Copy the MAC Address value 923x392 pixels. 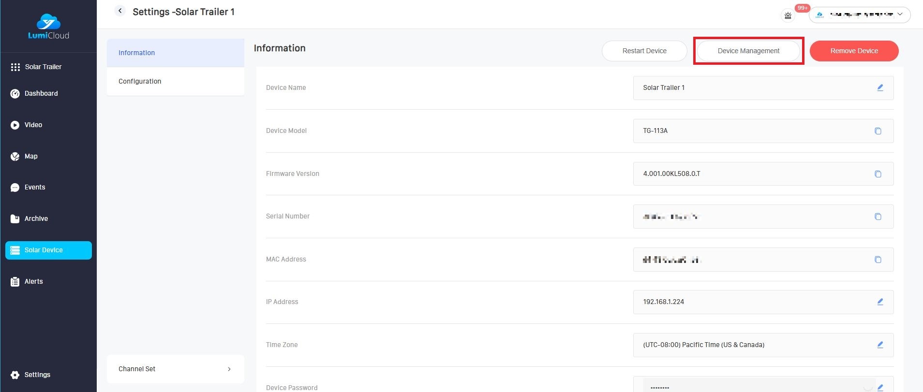click(878, 260)
